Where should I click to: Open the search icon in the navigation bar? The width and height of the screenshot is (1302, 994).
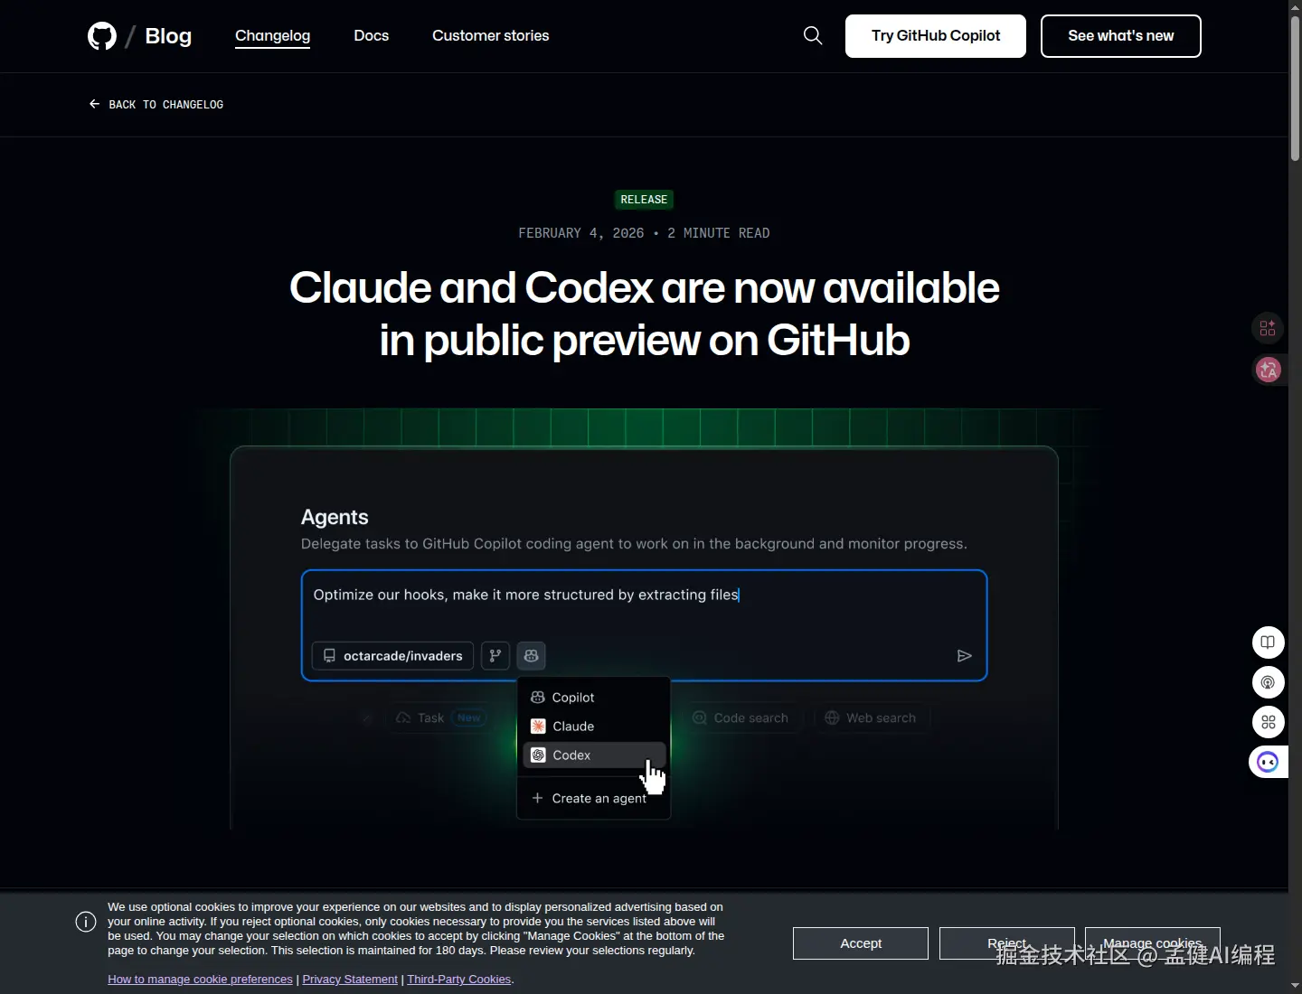(x=812, y=35)
